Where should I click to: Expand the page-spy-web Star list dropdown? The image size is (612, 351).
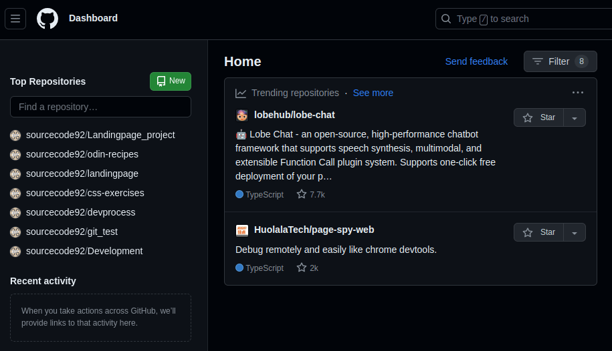tap(575, 232)
